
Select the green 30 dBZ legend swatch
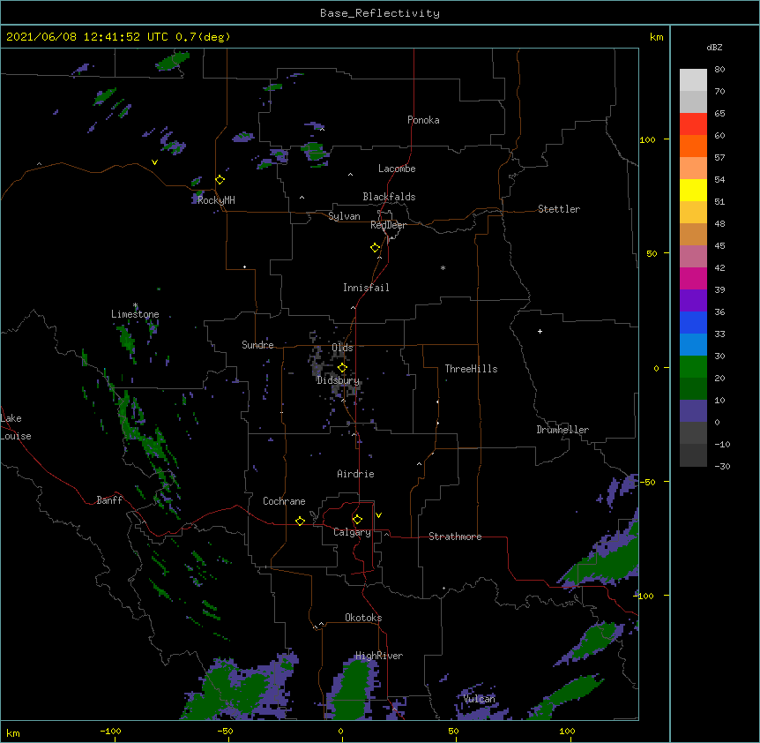(x=693, y=367)
